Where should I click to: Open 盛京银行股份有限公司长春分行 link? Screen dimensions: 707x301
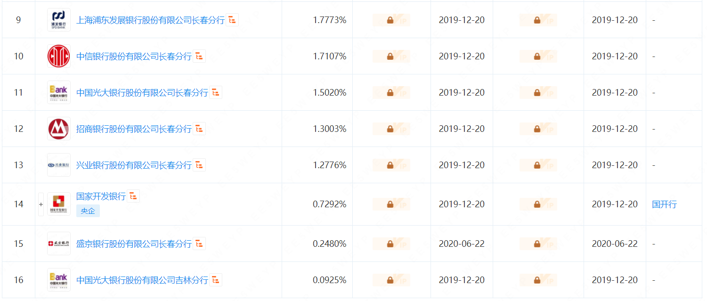134,244
